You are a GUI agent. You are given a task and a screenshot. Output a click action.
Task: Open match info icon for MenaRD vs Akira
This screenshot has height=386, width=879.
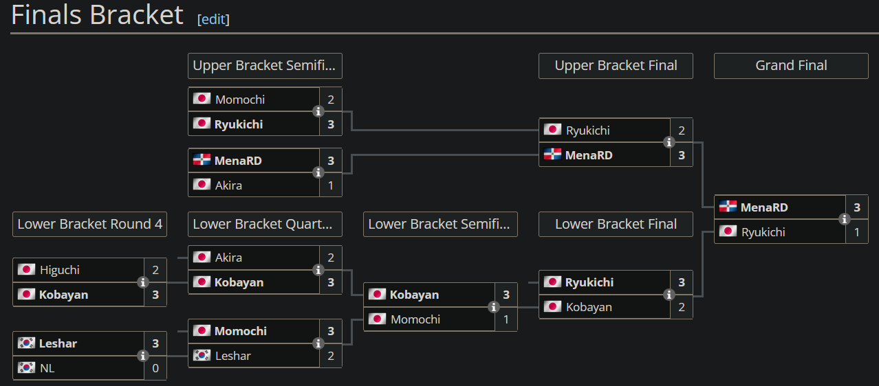(x=318, y=172)
